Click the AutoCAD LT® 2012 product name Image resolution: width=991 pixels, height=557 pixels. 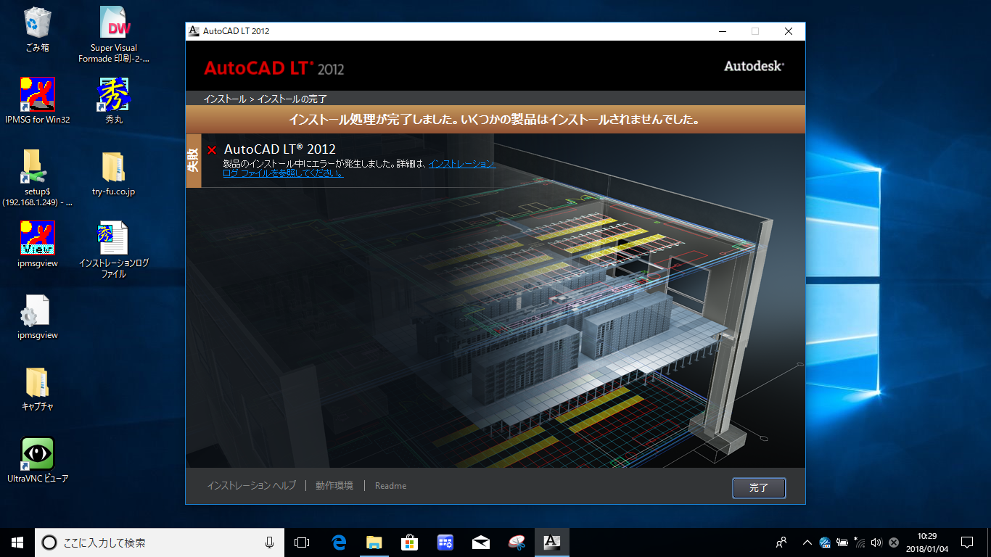(280, 149)
